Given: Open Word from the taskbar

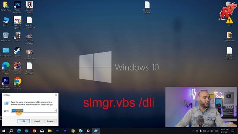Looking at the screenshot, I should (x=27, y=131).
